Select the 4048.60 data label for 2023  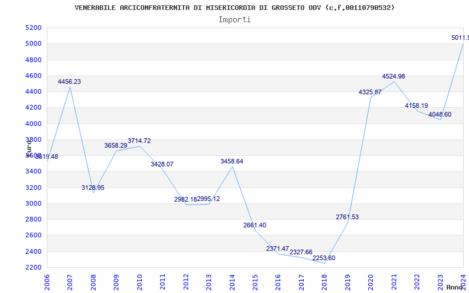click(440, 114)
